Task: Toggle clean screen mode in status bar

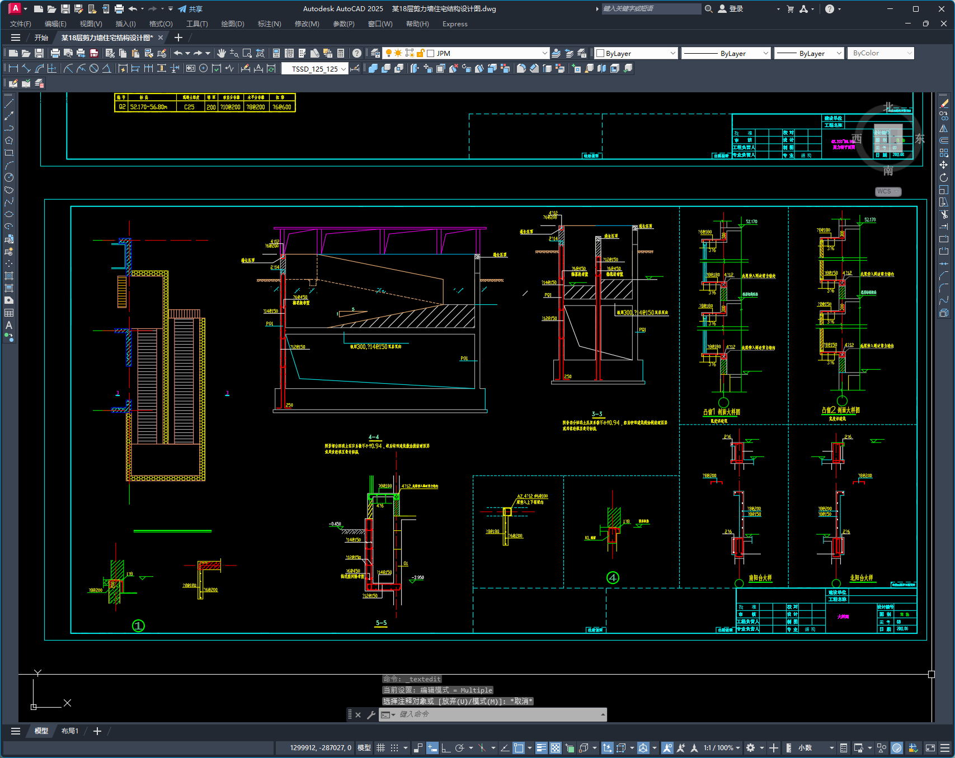Action: pos(930,748)
